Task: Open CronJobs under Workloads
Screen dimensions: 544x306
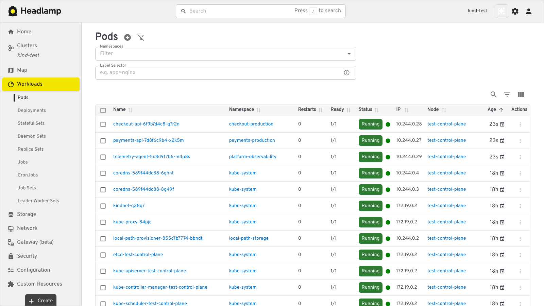Action: click(28, 175)
